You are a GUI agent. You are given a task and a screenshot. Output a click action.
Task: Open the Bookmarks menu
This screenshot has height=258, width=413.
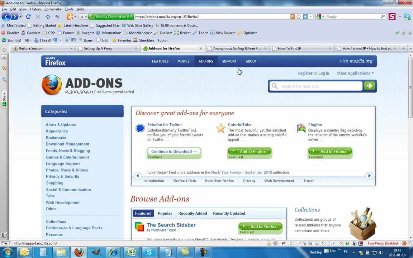tap(53, 9)
